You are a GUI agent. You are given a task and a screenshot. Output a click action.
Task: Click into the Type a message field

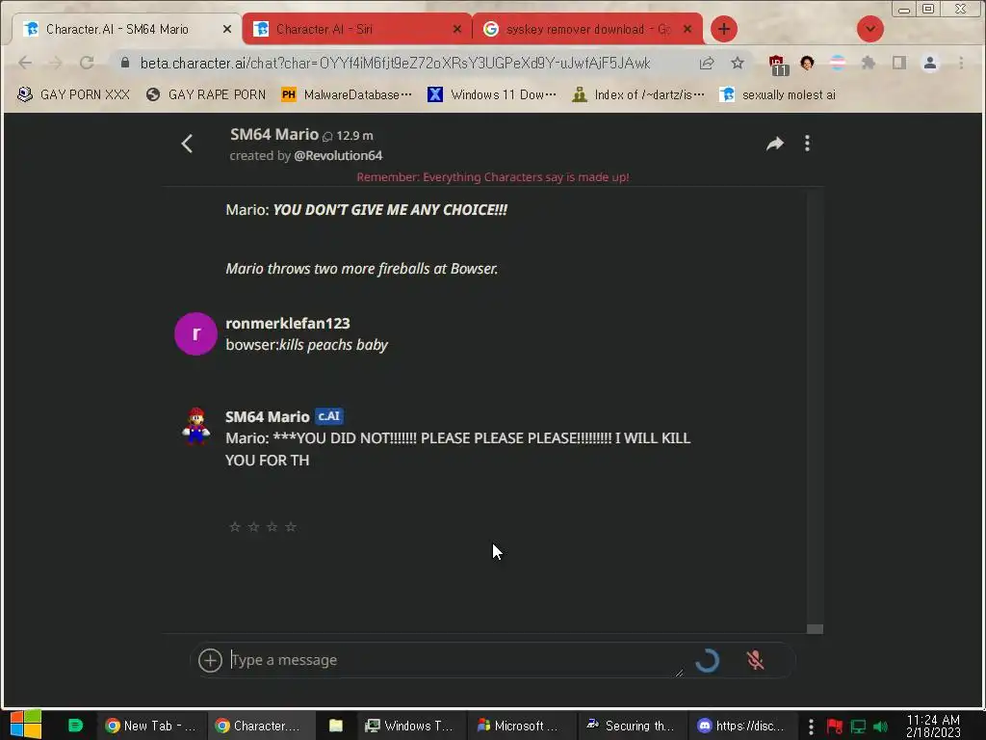(455, 660)
